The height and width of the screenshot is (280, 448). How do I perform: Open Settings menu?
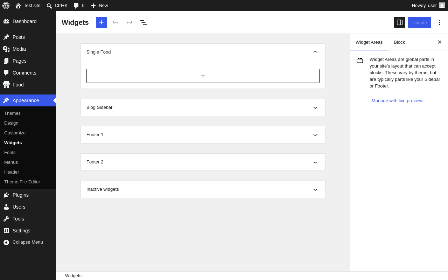[28, 231]
